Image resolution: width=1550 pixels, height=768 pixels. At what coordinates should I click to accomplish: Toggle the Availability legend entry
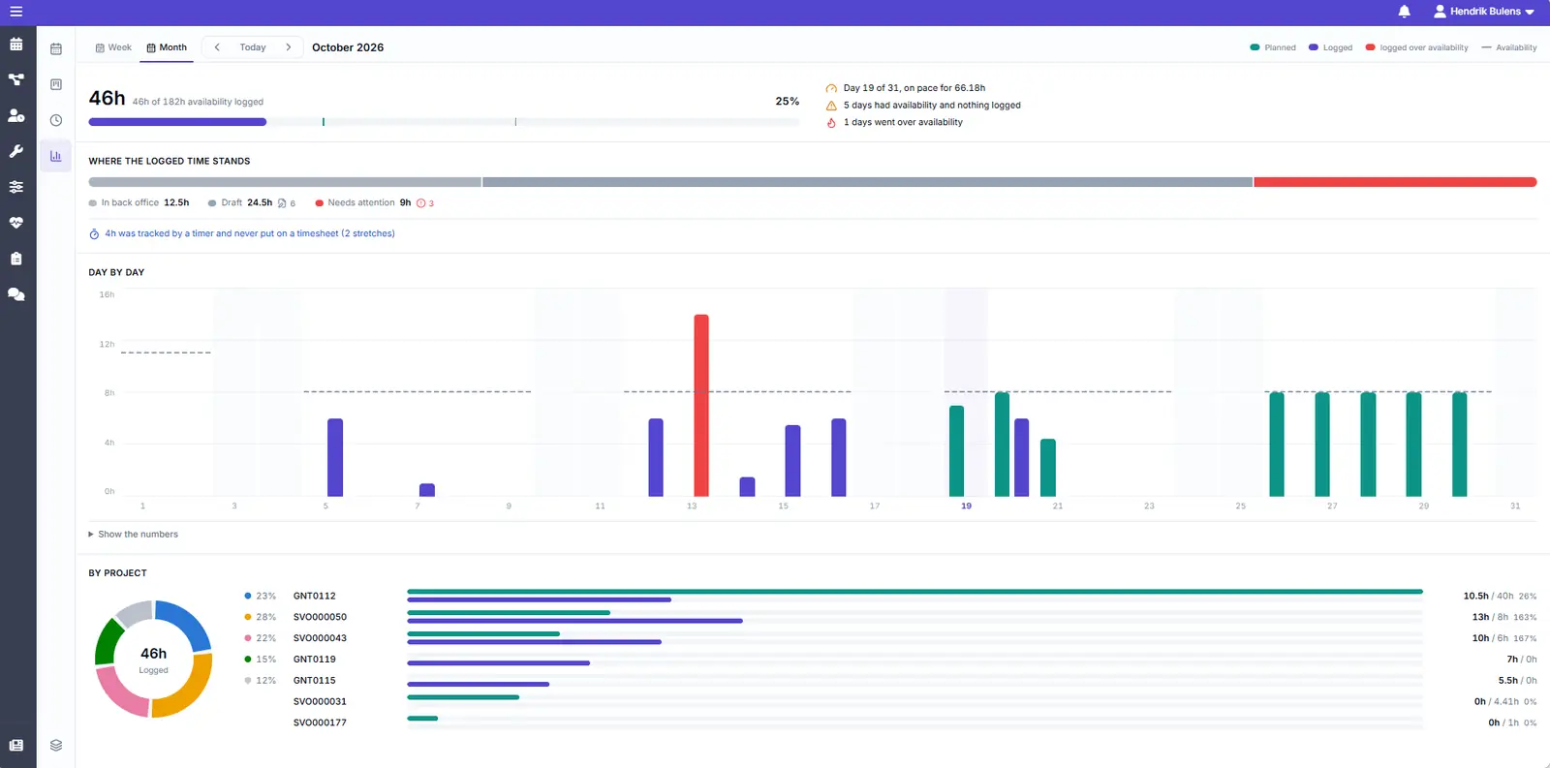click(x=1509, y=47)
